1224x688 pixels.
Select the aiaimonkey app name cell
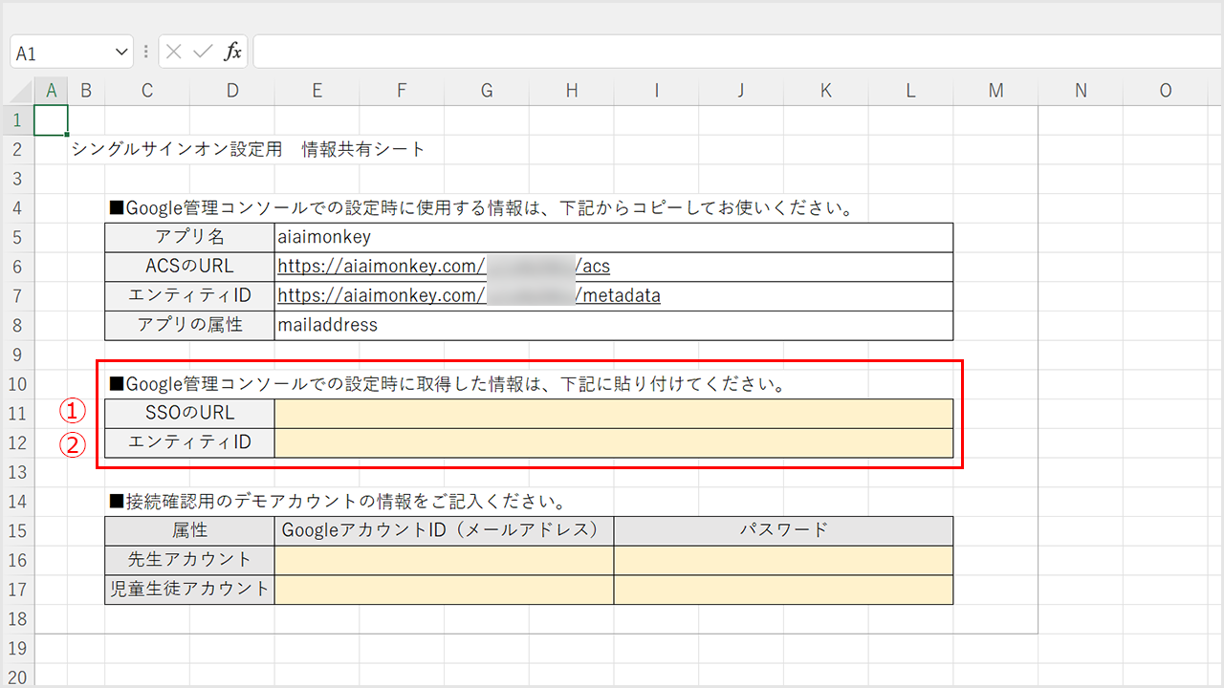pos(613,237)
